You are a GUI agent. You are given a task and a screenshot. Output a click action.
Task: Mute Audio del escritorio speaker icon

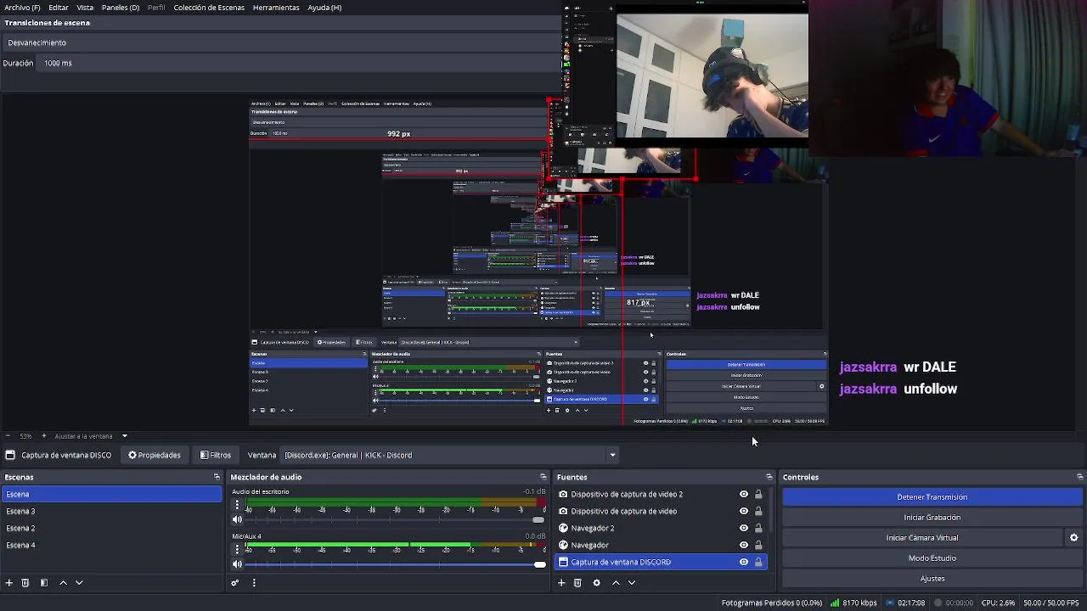pos(237,519)
